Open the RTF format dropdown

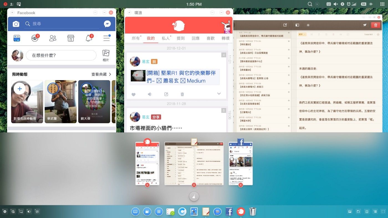[x=302, y=34]
